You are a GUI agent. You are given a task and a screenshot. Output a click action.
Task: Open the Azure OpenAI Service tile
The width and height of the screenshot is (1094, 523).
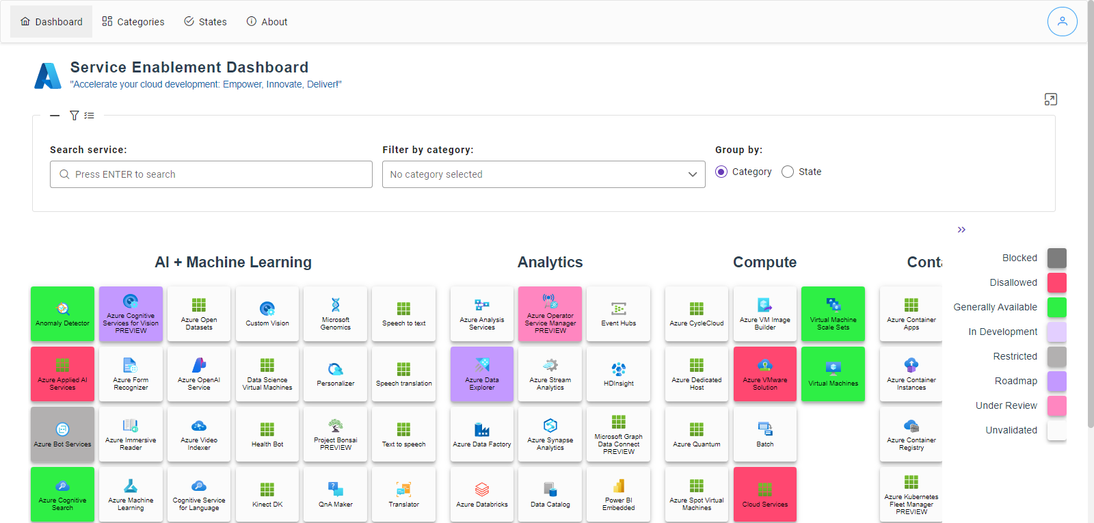click(199, 374)
